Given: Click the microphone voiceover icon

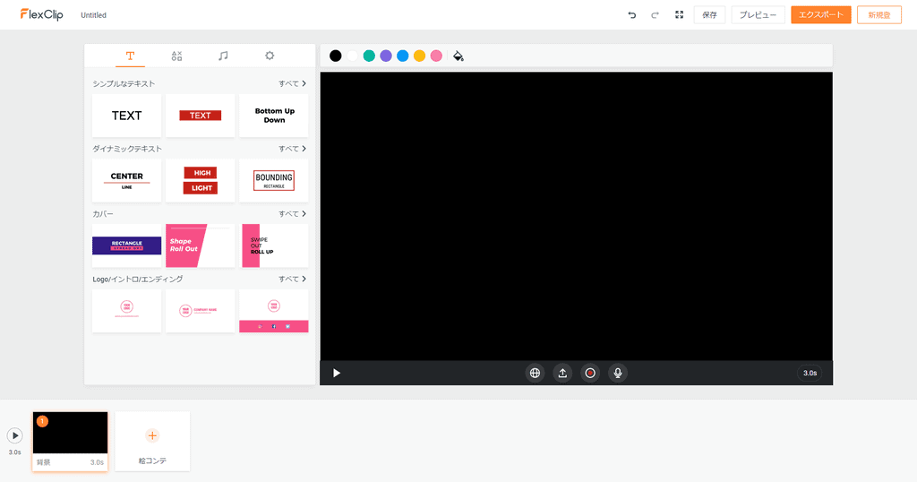Looking at the screenshot, I should 618,373.
